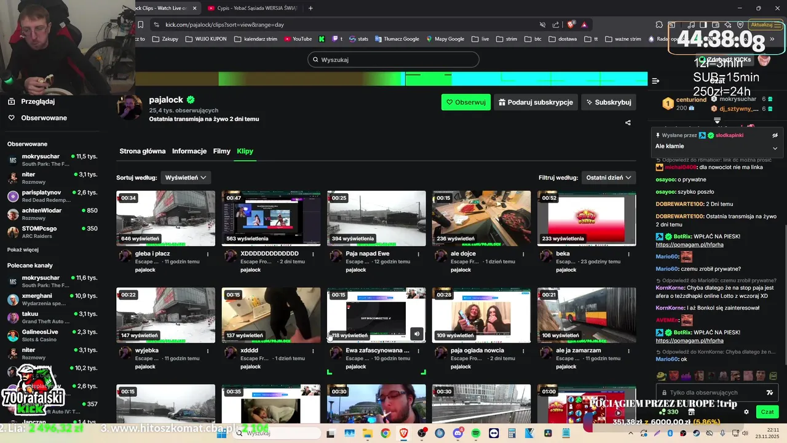
Task: Open the share icon on pajalock channel
Action: click(628, 122)
